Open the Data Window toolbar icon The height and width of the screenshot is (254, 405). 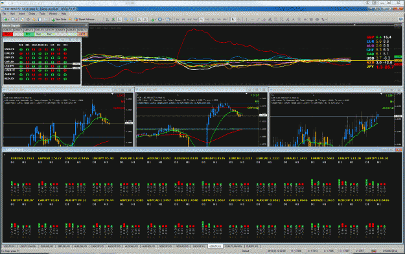[x=28, y=19]
